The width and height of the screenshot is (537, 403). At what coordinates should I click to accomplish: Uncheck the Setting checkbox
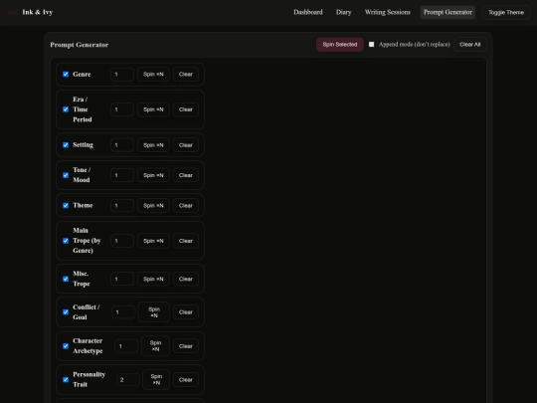point(66,145)
